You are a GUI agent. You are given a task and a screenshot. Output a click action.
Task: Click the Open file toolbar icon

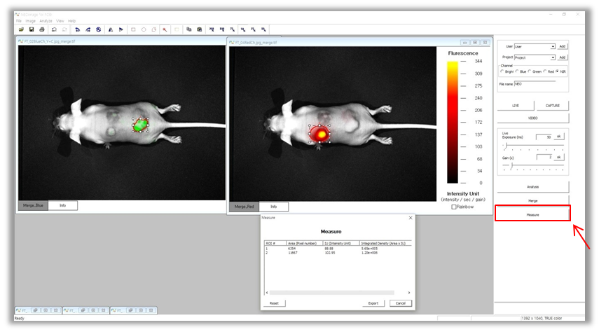[x=22, y=29]
